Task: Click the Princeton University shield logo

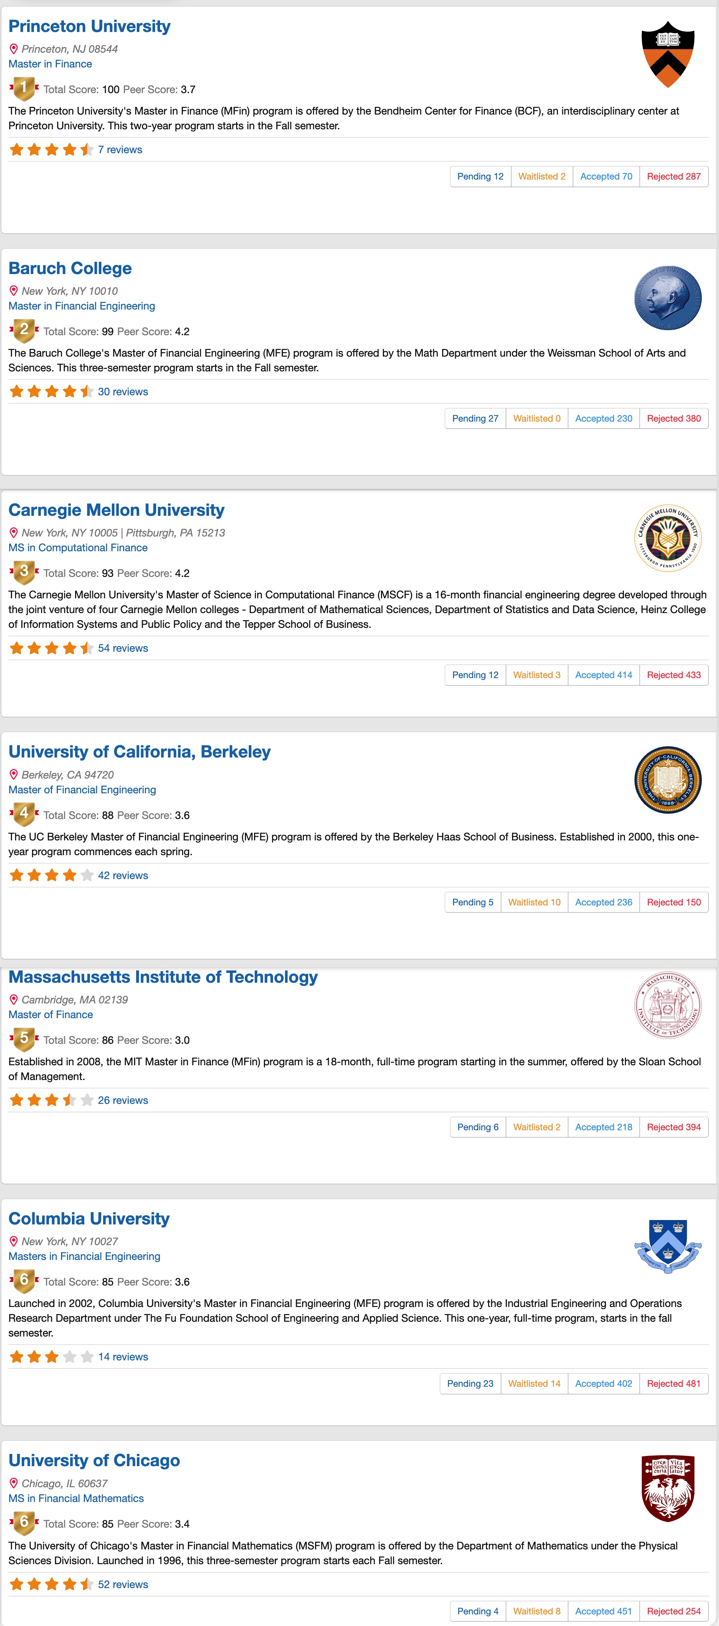Action: pos(668,54)
